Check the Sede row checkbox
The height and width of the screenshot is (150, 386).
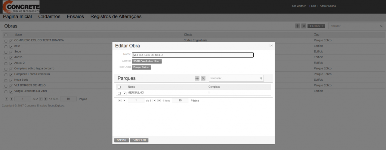(6, 52)
